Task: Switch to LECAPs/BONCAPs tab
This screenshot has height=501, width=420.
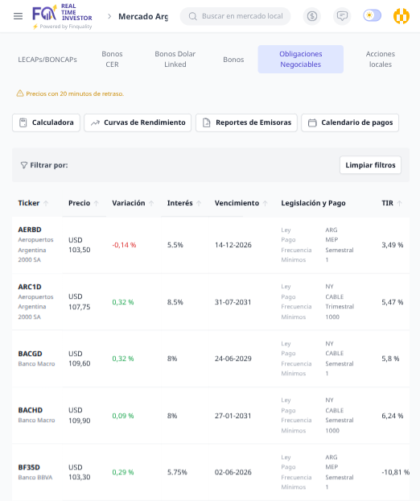Action: tap(47, 60)
